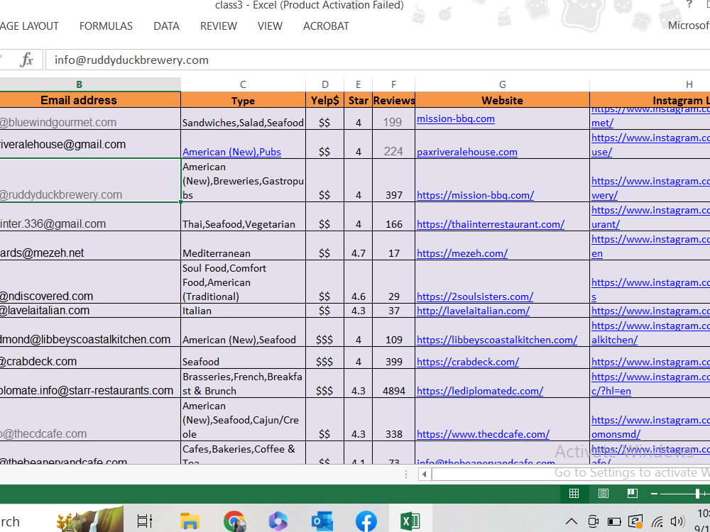Switch to Page Break Preview in status bar
Image resolution: width=710 pixels, height=532 pixels.
pyautogui.click(x=633, y=494)
